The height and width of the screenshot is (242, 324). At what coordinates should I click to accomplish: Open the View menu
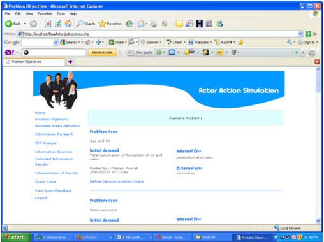click(x=29, y=14)
